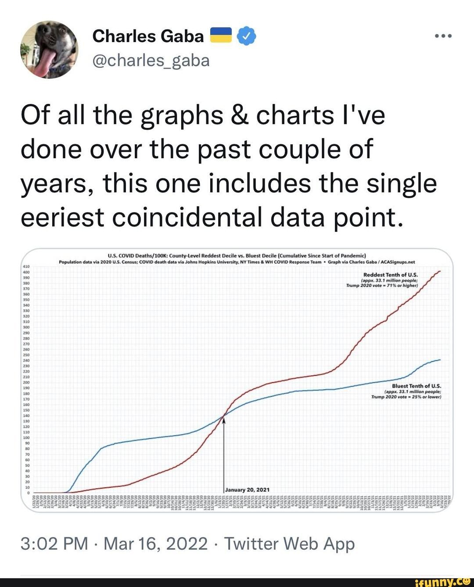Click the chart image to enlarge it

tap(237, 381)
